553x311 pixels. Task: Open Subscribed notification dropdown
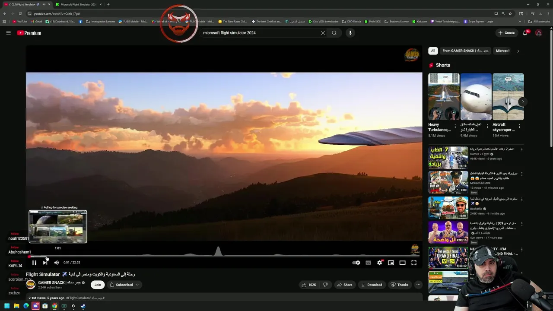(x=124, y=285)
